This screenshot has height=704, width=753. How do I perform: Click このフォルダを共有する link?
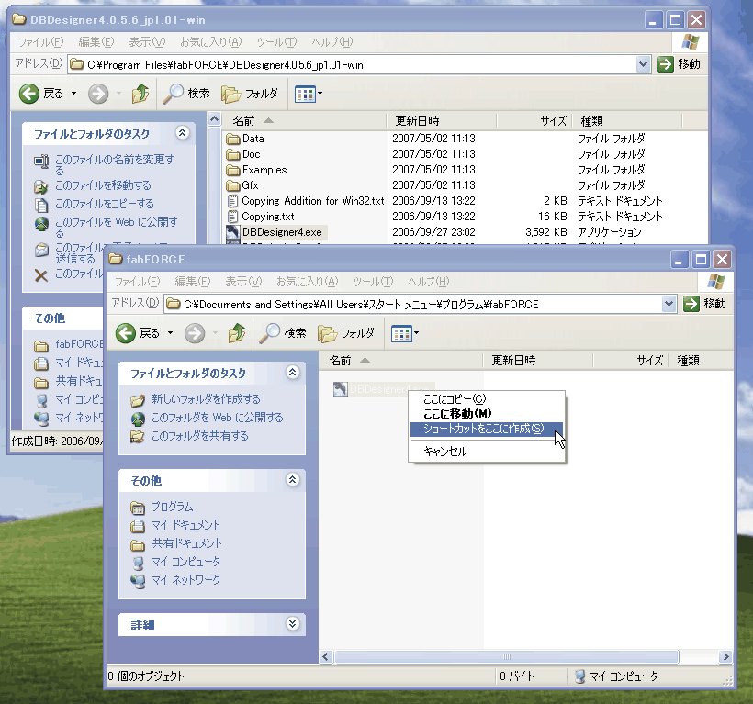200,436
